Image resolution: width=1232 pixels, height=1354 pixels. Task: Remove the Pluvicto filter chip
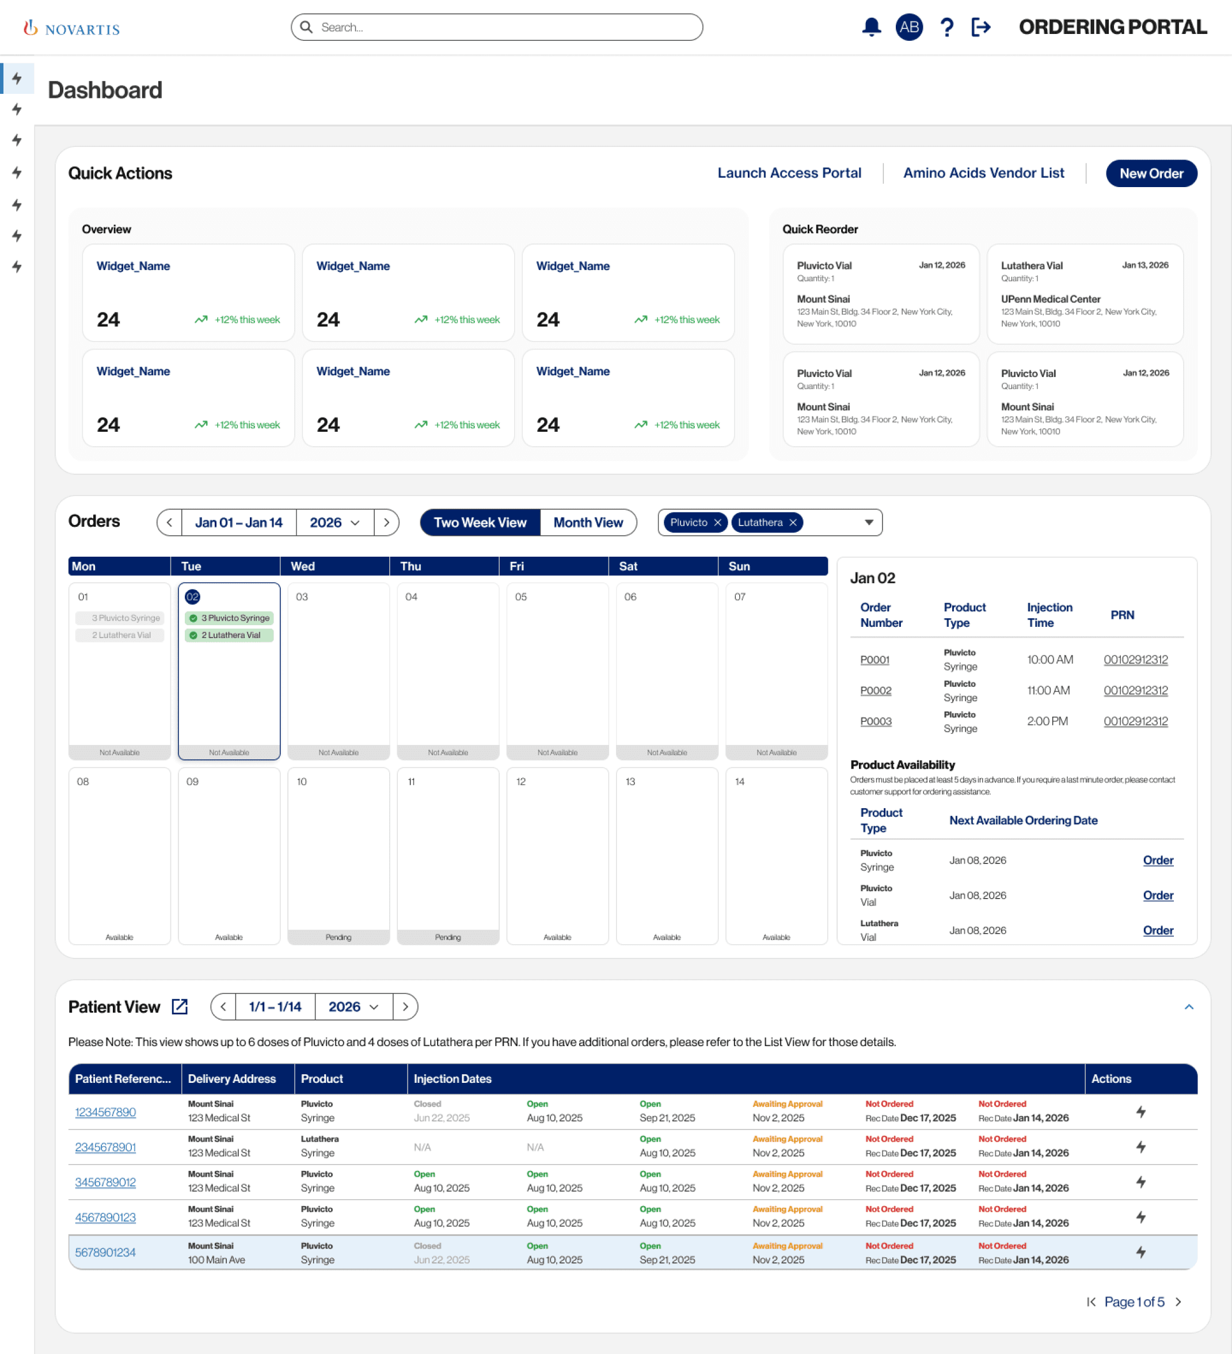tap(717, 523)
